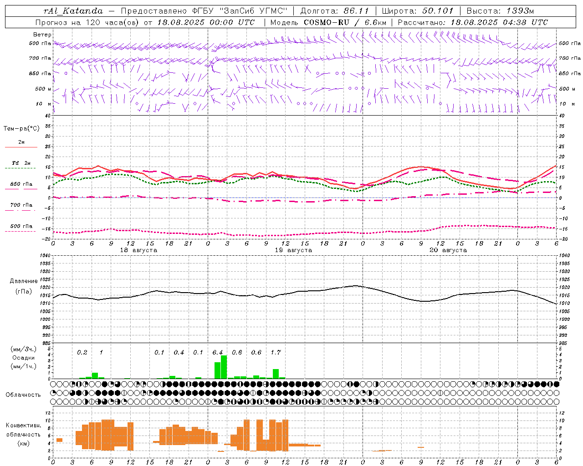The image size is (583, 466).
Task: Click the 850 гПа temperature legend label
Action: coord(21,184)
